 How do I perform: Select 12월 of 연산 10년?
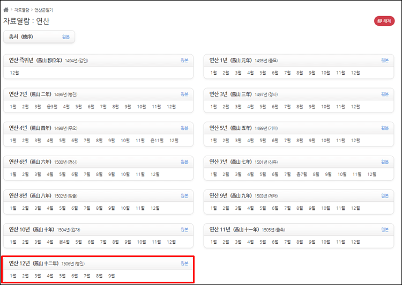(172, 242)
